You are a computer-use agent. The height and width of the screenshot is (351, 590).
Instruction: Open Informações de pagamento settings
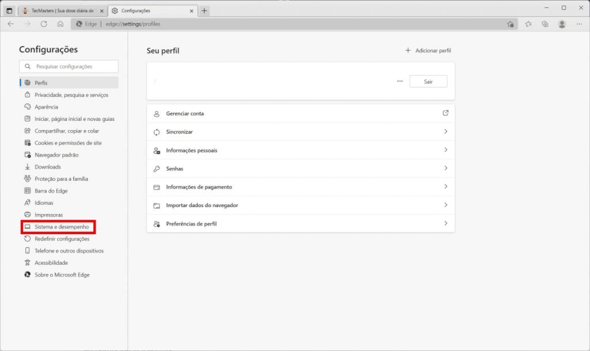[x=300, y=187]
